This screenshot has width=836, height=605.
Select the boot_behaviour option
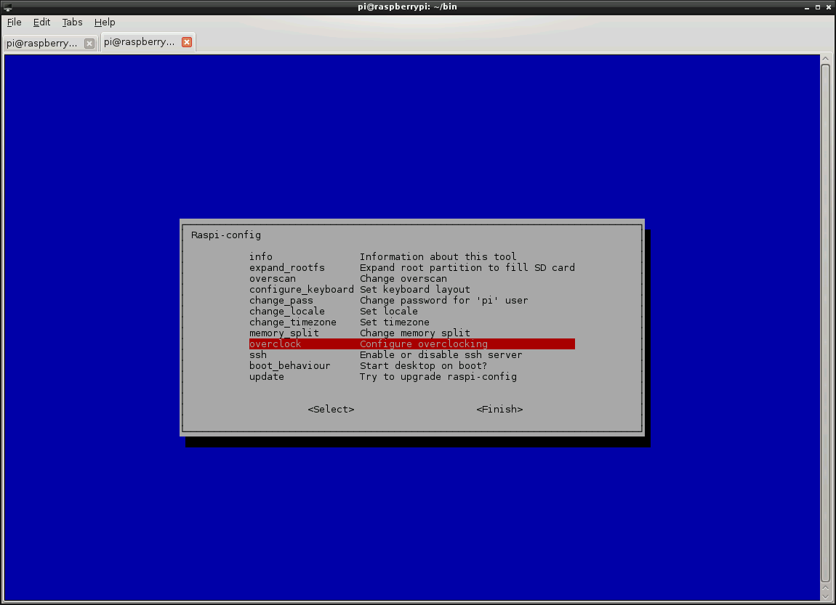tap(289, 365)
